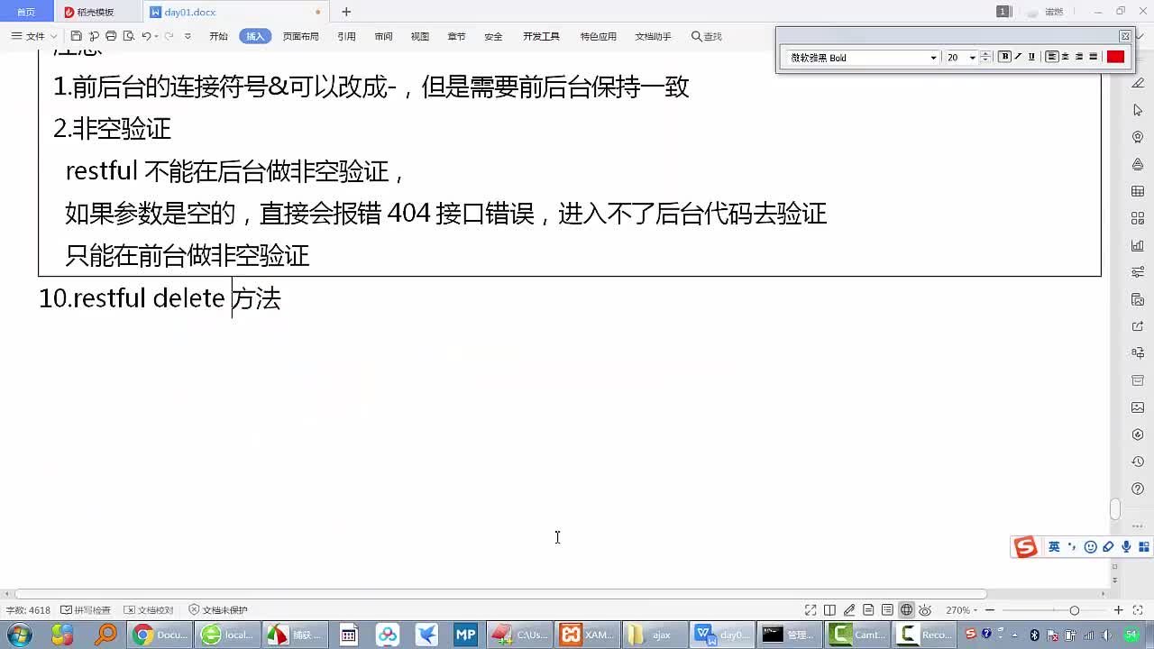This screenshot has height=649, width=1154.
Task: Toggle italic in floating toolbar
Action: (1019, 57)
